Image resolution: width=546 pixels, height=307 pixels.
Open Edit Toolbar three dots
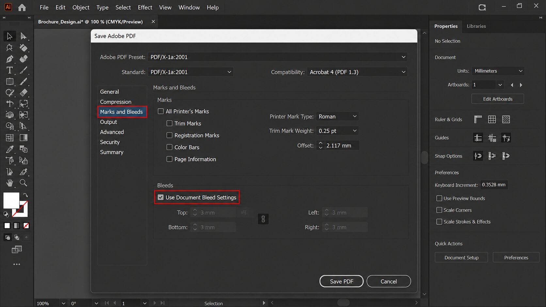coord(17,264)
